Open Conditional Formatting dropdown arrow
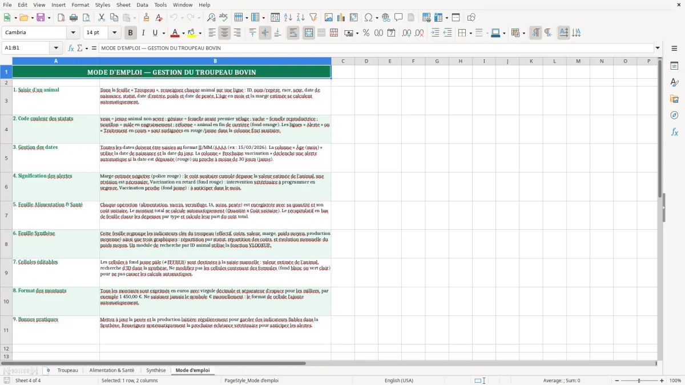 [x=523, y=33]
